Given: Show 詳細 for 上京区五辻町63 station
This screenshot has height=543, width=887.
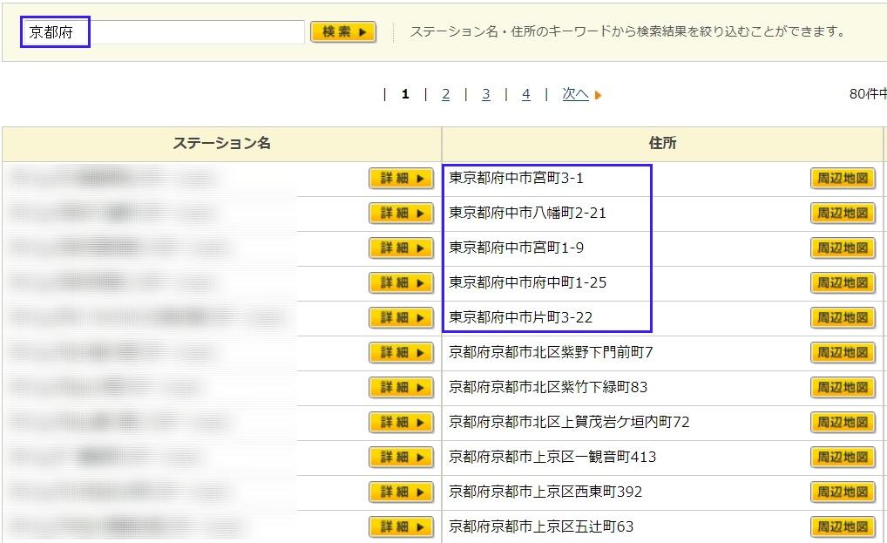Looking at the screenshot, I should point(401,527).
